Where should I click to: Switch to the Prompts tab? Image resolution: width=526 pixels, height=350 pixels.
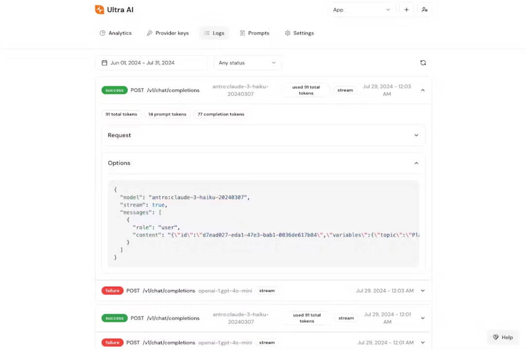point(254,33)
